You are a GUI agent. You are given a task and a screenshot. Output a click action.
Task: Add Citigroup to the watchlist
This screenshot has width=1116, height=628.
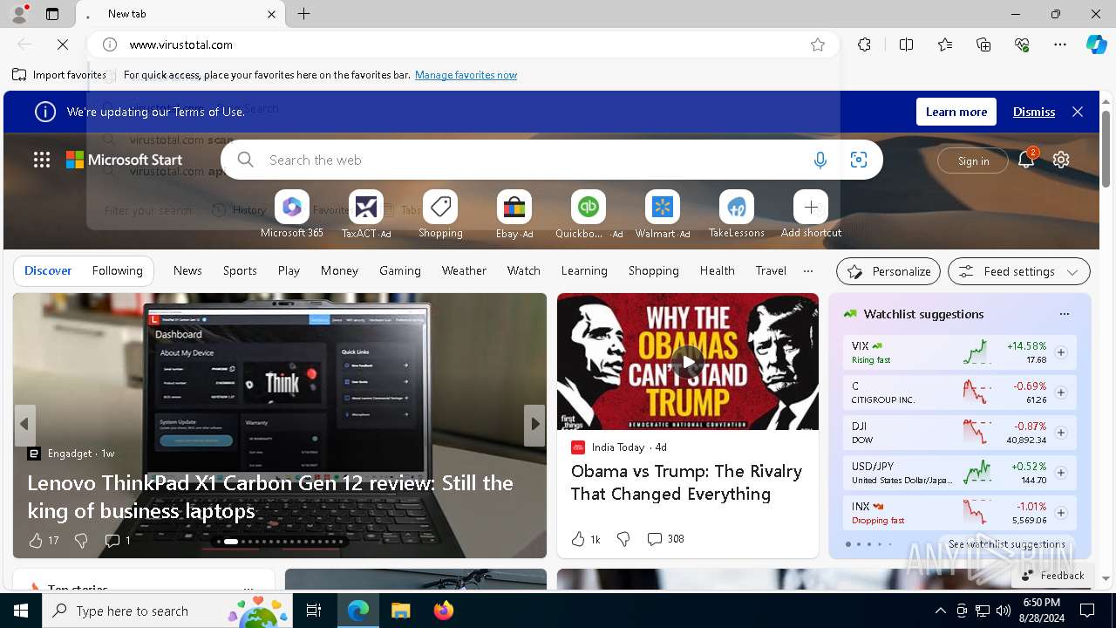point(1061,392)
